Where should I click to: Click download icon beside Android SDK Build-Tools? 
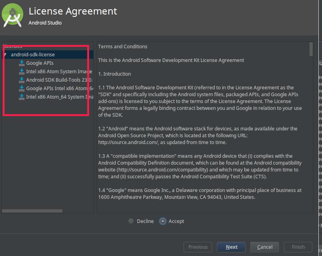(22, 80)
